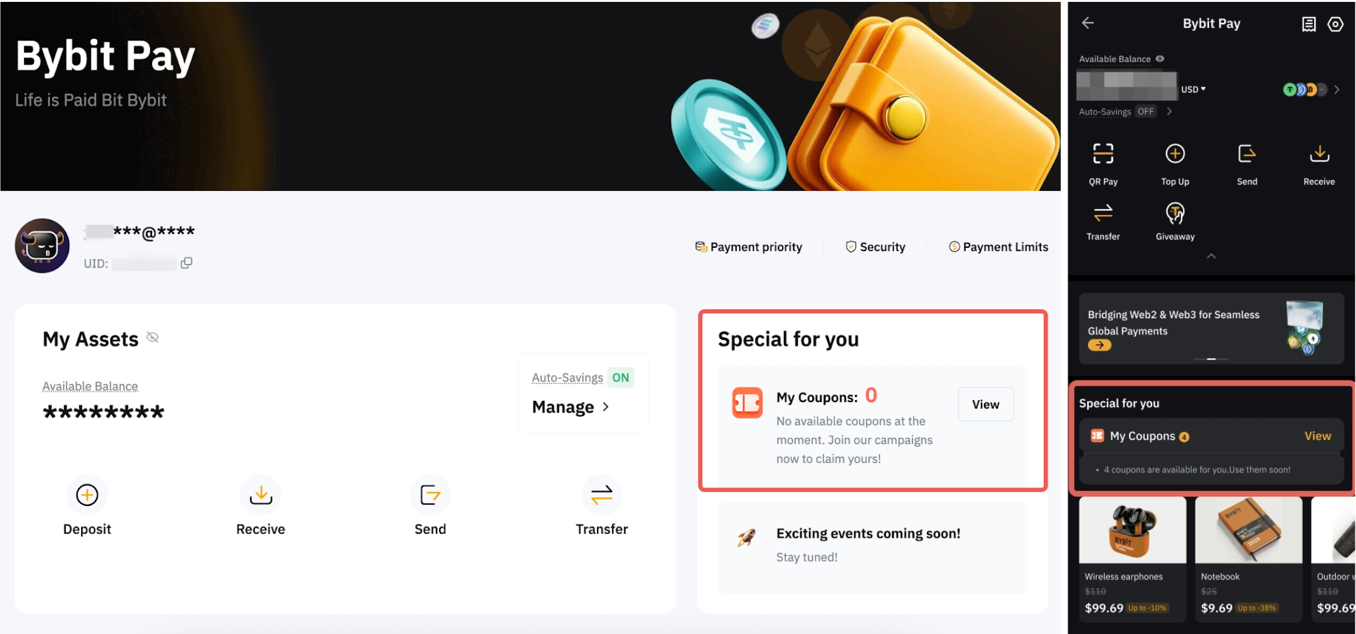Toggle Auto-Savings ON badge
1356x634 pixels.
tap(620, 378)
